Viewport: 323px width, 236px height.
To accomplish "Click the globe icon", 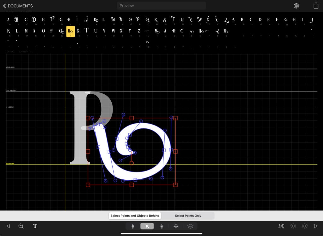I will pos(296,6).
